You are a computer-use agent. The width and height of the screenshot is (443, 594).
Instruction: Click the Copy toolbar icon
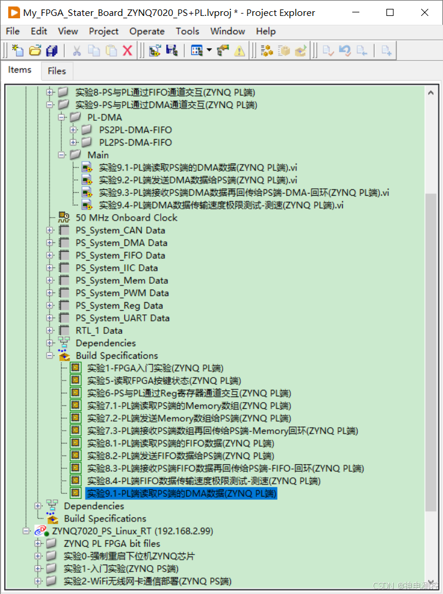pyautogui.click(x=94, y=50)
